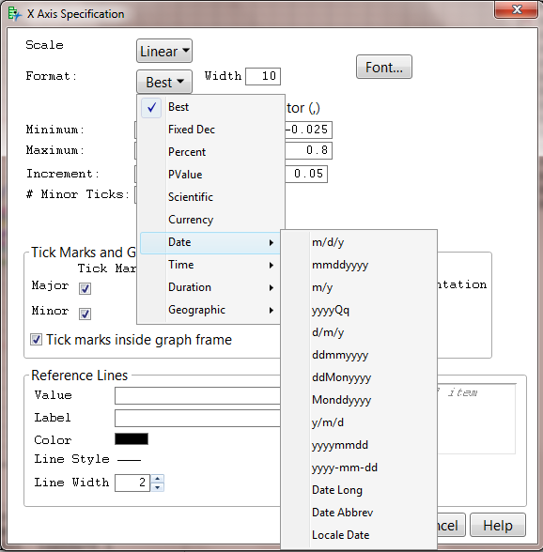Pick Scientific format option
The width and height of the screenshot is (543, 552).
(210, 197)
